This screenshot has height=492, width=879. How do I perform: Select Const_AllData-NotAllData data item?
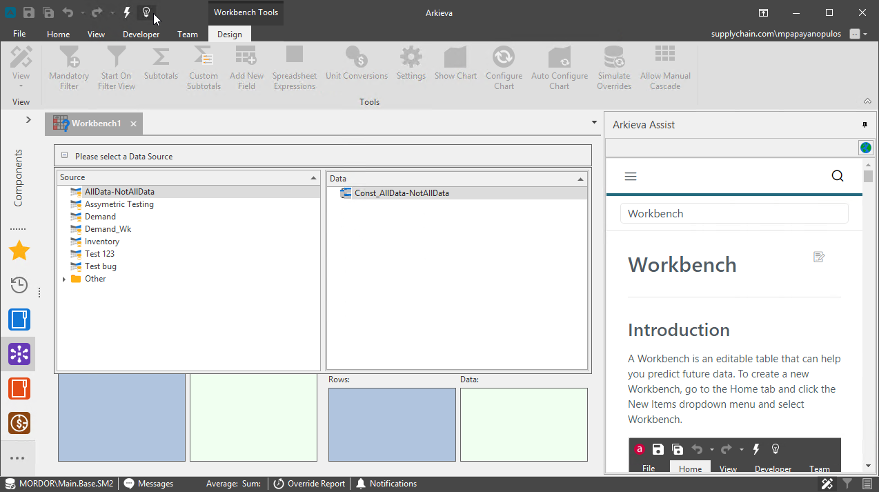tap(402, 193)
